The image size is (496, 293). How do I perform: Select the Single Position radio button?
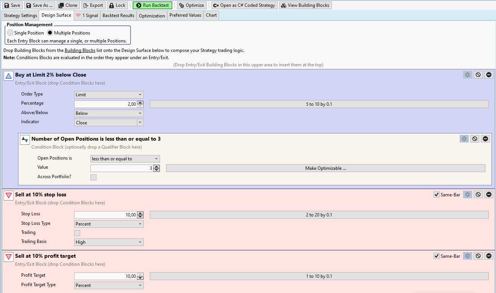[x=10, y=33]
